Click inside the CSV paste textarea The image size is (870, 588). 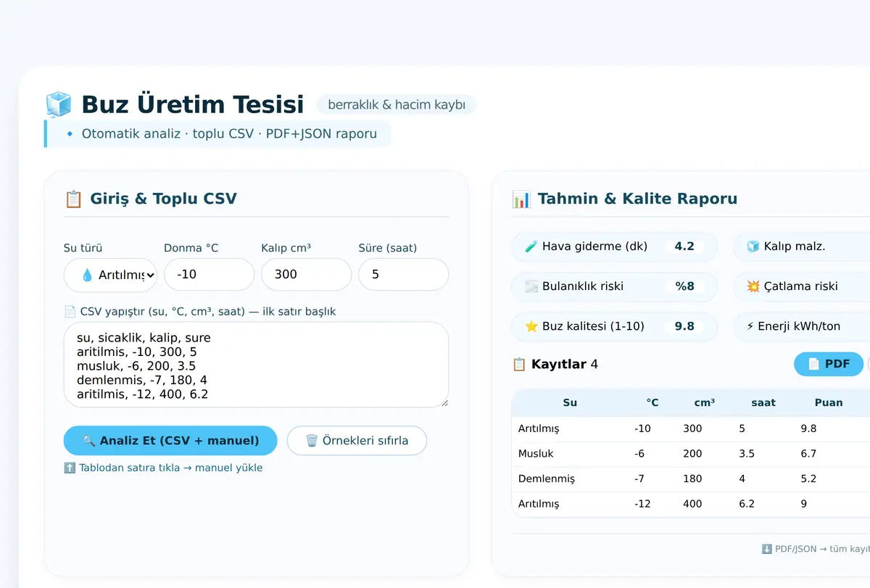[x=256, y=365]
